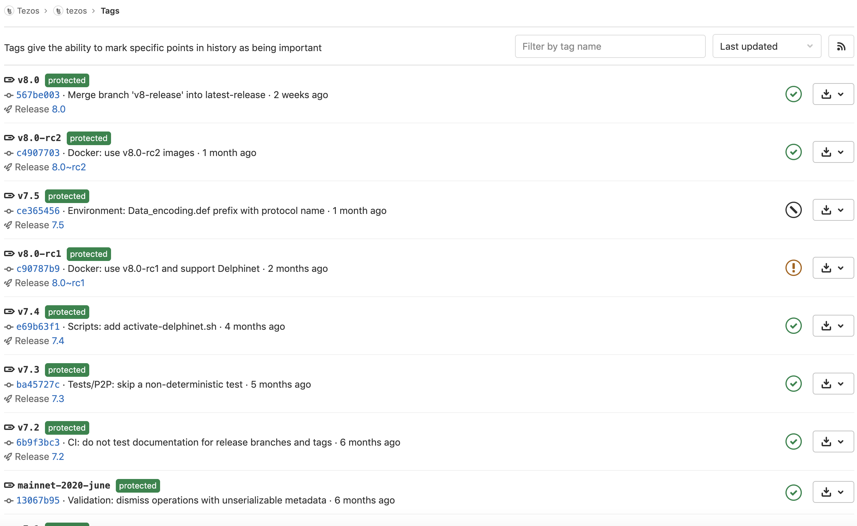
Task: Click passed pipeline icon for mainnet-2020-june
Action: [x=793, y=492]
